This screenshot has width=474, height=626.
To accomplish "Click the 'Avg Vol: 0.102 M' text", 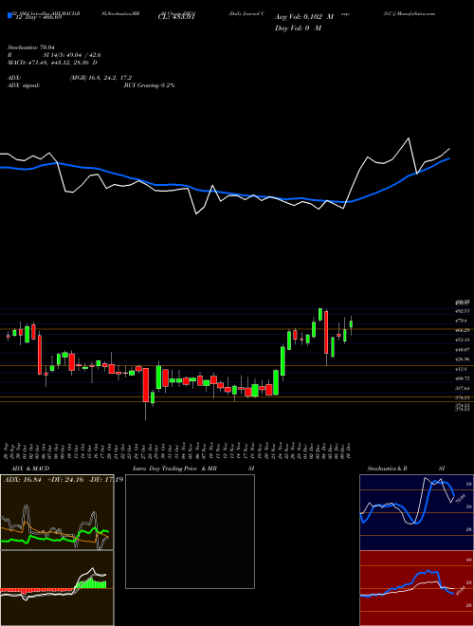I will 304,17.
